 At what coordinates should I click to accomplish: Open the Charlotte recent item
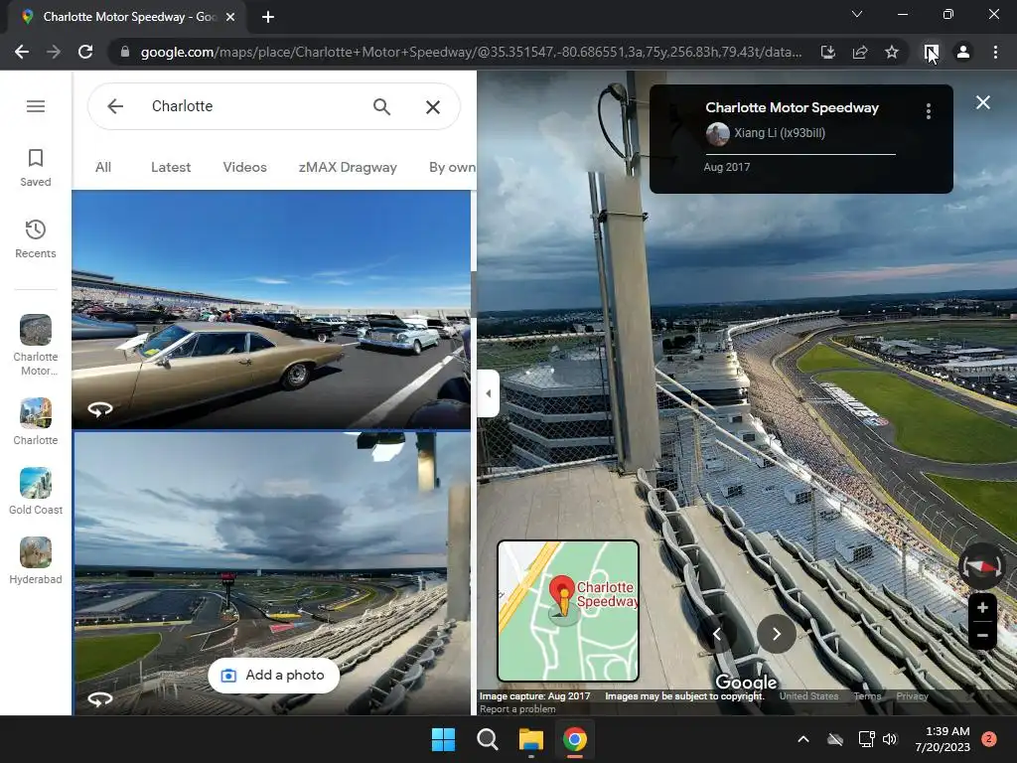pyautogui.click(x=36, y=421)
